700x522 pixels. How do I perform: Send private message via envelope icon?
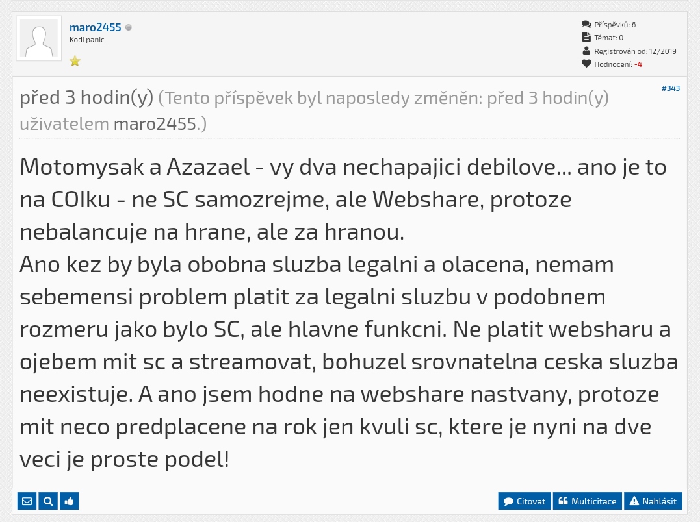pyautogui.click(x=27, y=501)
